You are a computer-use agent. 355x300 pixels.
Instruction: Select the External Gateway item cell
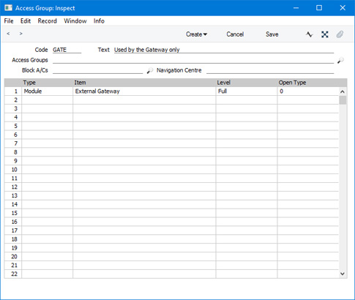(x=144, y=91)
